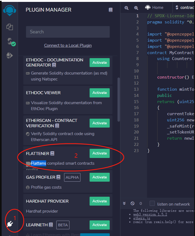
Task: Open the Etherscan Contract Verification docs icon
Action: point(57,126)
